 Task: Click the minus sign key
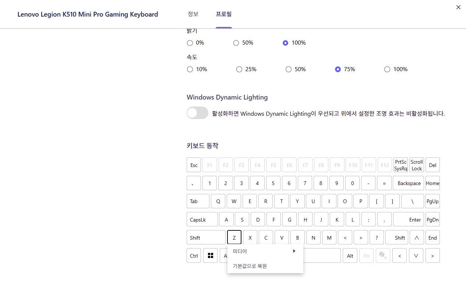(x=368, y=183)
